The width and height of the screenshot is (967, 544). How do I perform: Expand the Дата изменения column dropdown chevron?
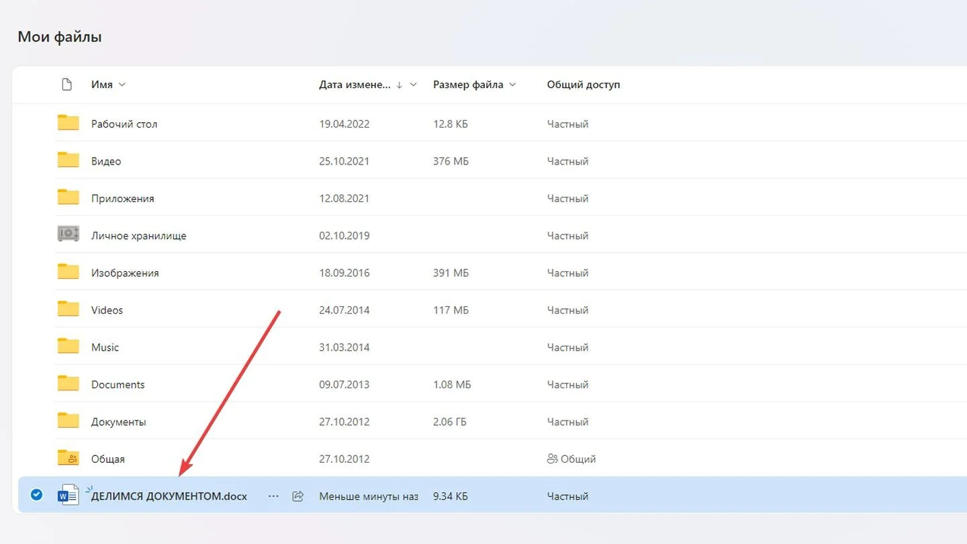414,85
